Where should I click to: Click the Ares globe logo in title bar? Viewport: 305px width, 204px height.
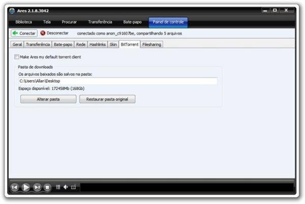click(12, 11)
